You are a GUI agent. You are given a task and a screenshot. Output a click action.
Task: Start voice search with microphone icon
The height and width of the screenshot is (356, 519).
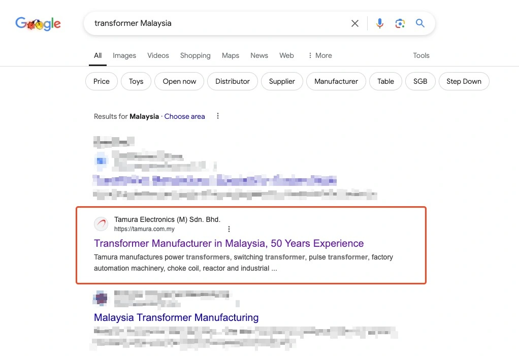[x=380, y=23]
